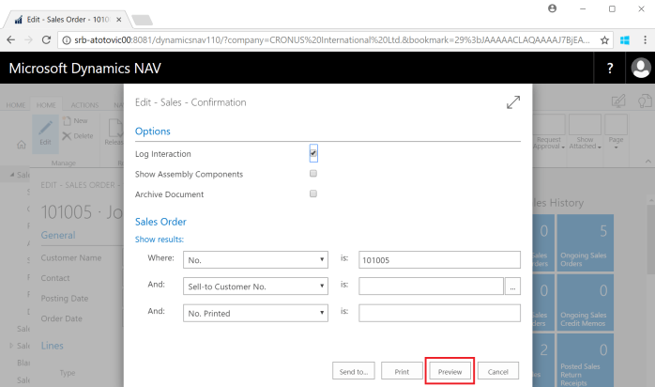The image size is (655, 387).
Task: Open the Chrome three-dot menu
Action: 643,40
